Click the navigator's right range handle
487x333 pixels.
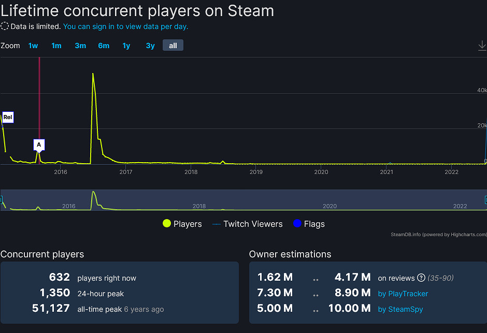pyautogui.click(x=485, y=199)
